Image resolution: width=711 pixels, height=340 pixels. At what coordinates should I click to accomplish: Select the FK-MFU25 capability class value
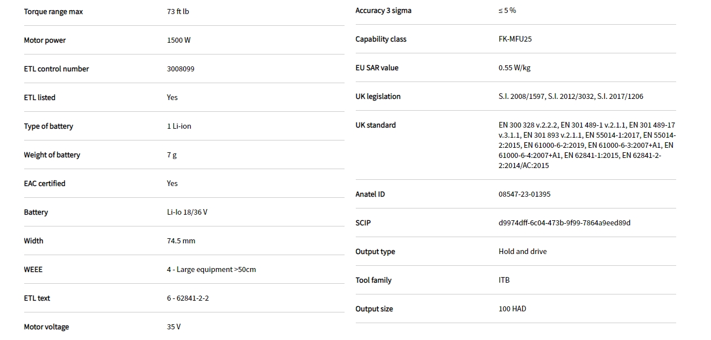pyautogui.click(x=515, y=39)
